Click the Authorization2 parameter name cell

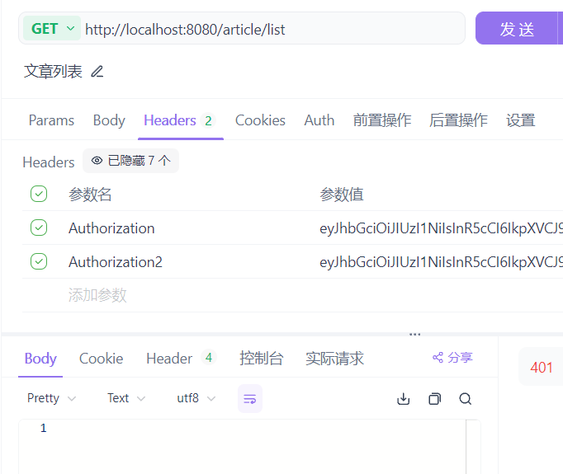116,262
